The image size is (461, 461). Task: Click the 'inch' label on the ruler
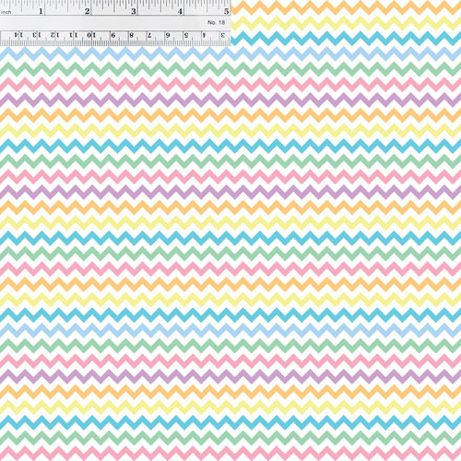6,12
